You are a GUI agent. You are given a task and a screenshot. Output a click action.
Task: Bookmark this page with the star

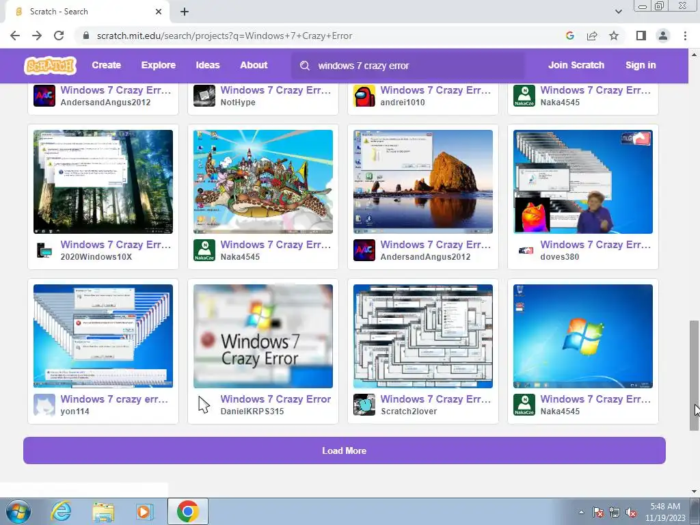[x=614, y=36]
